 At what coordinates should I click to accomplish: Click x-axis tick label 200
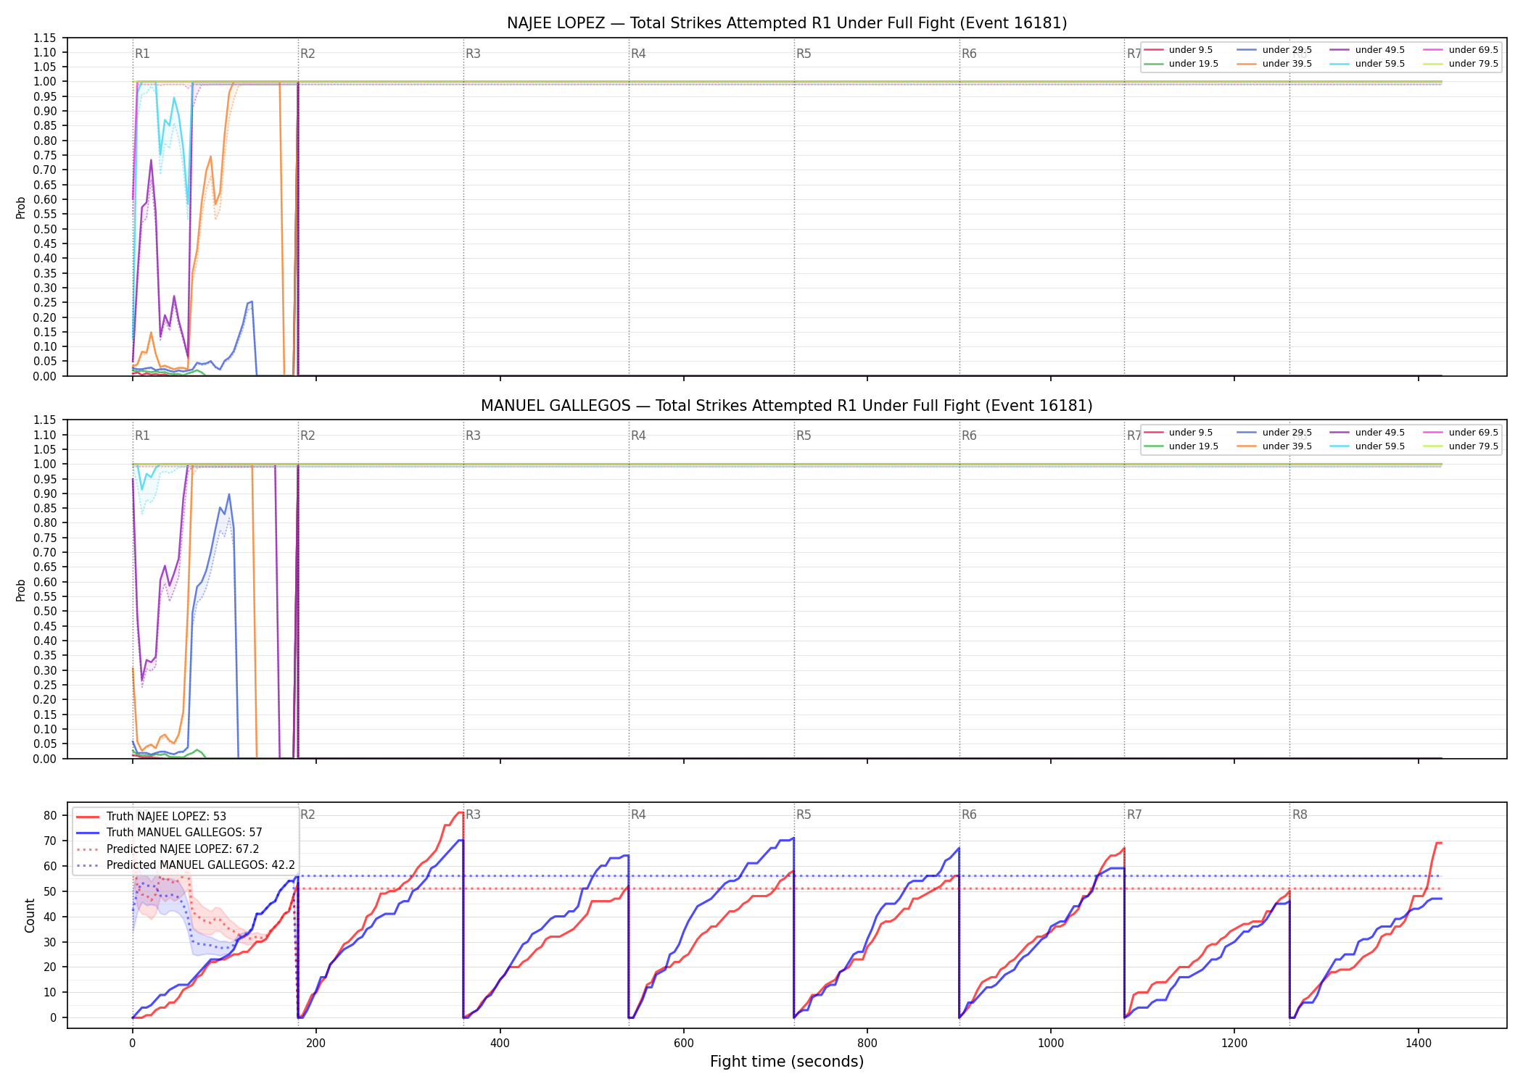[315, 1044]
